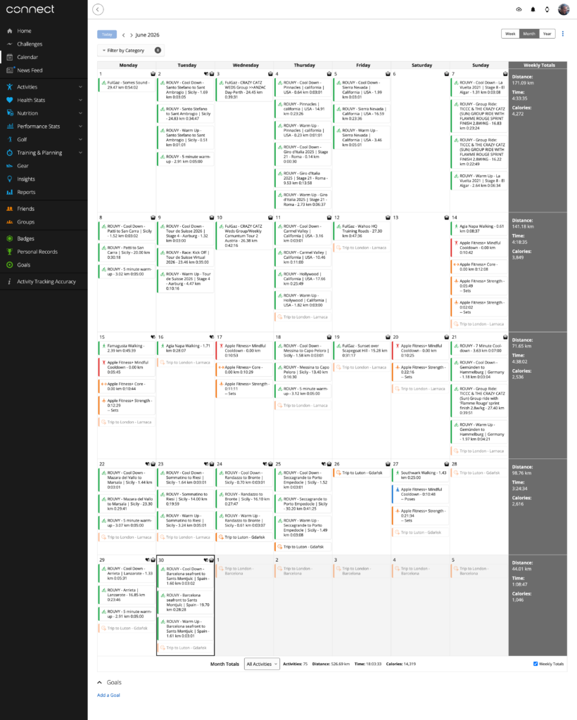Open Reports in the sidebar
The height and width of the screenshot is (720, 577).
(x=26, y=193)
